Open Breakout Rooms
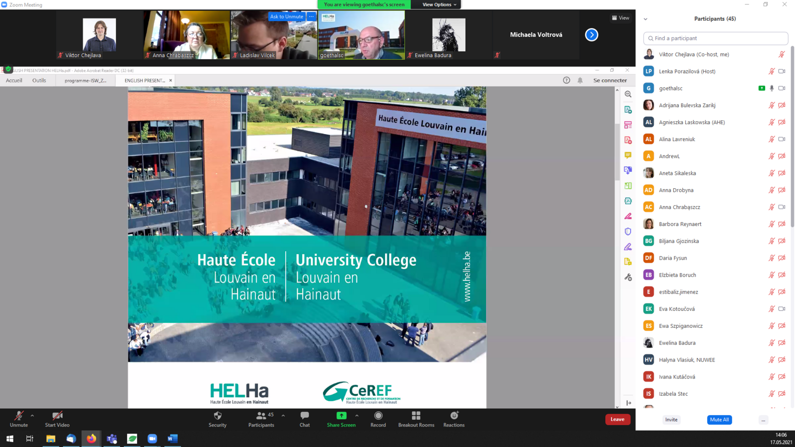 pyautogui.click(x=416, y=416)
